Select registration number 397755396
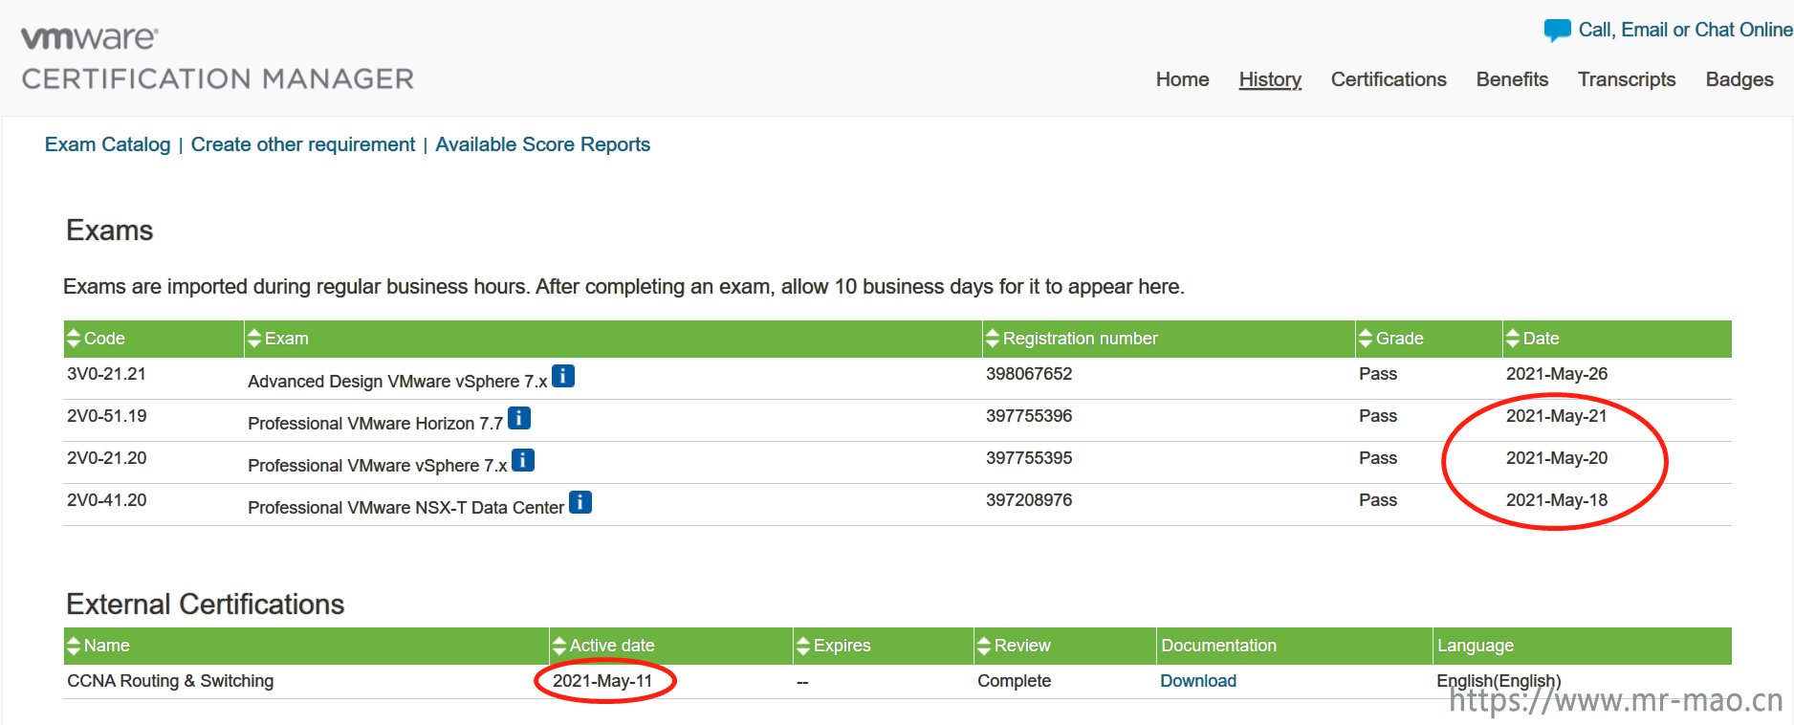Viewport: 1794px width, 725px height. click(1029, 416)
